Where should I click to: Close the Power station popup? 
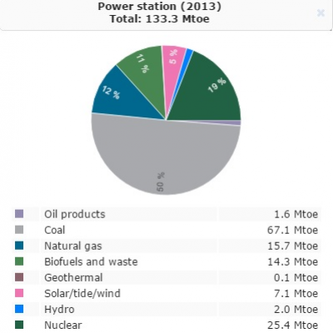[321, 12]
